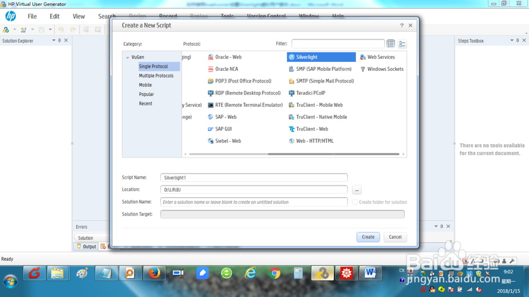This screenshot has height=297, width=529.
Task: Open Solution Explorer panel dropdown arrow
Action: click(53, 41)
